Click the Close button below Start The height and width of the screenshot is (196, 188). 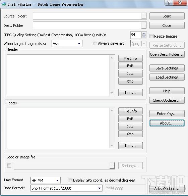167,26
